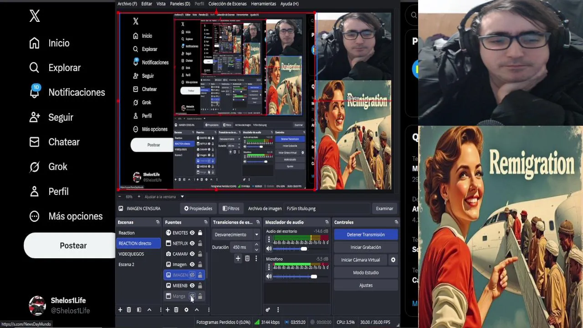Click the image file path field
This screenshot has width=583, height=328.
tap(327, 209)
